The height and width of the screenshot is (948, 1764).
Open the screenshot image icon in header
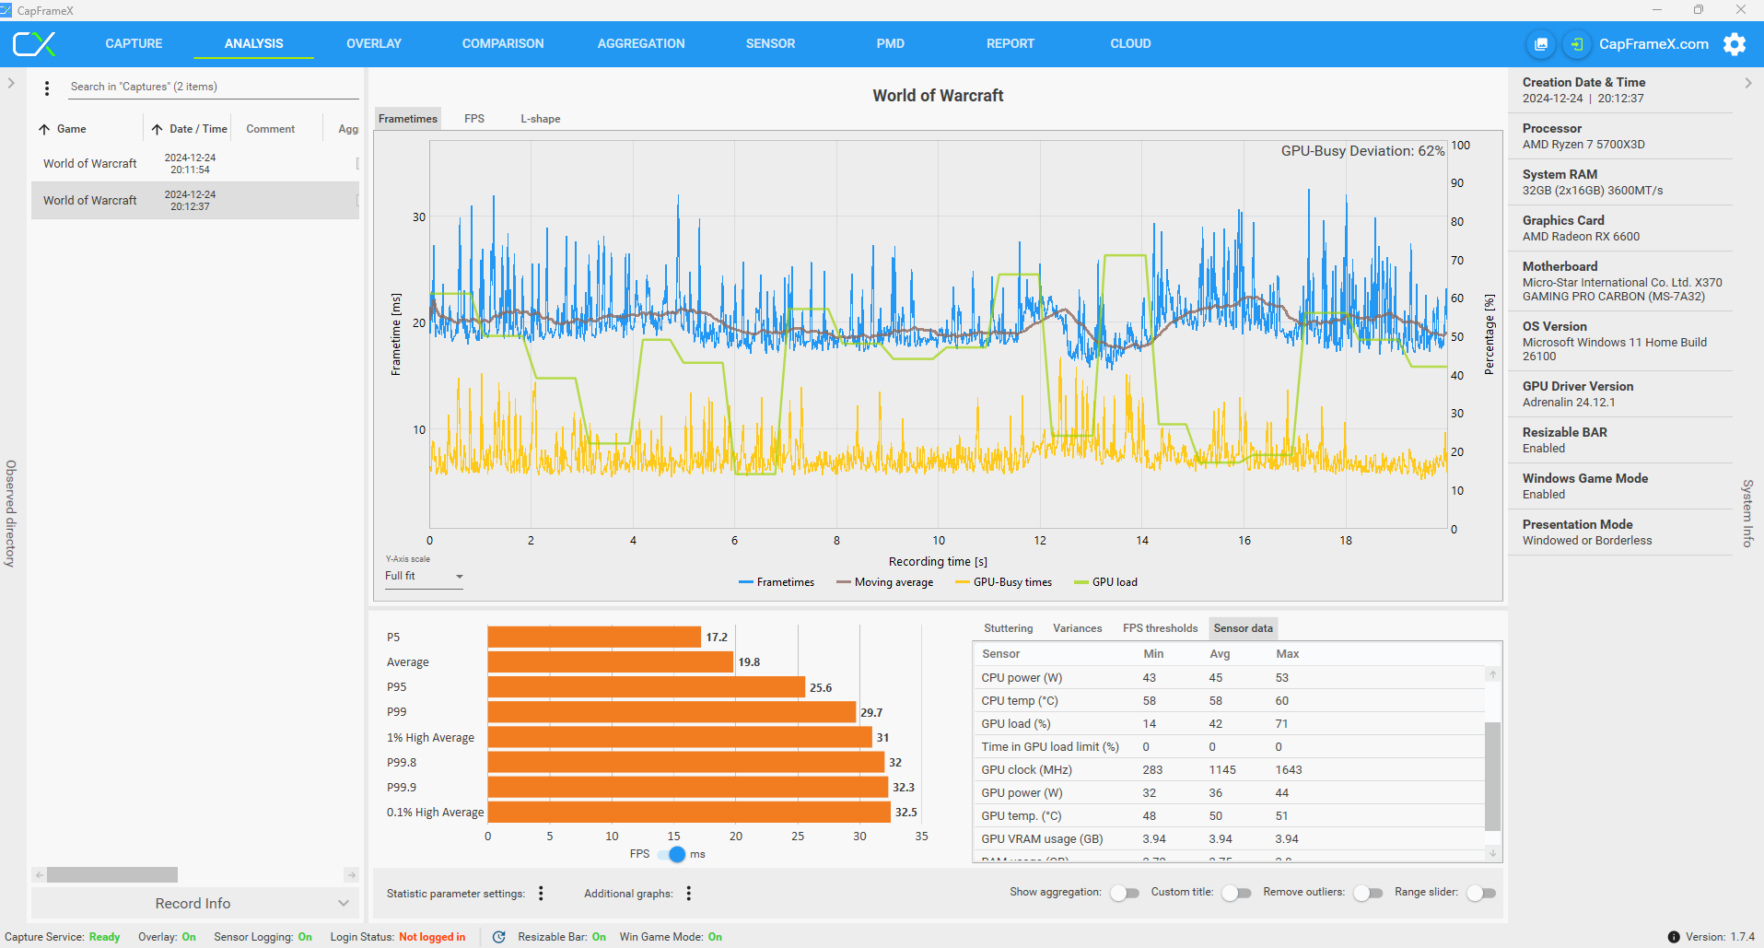tap(1541, 44)
